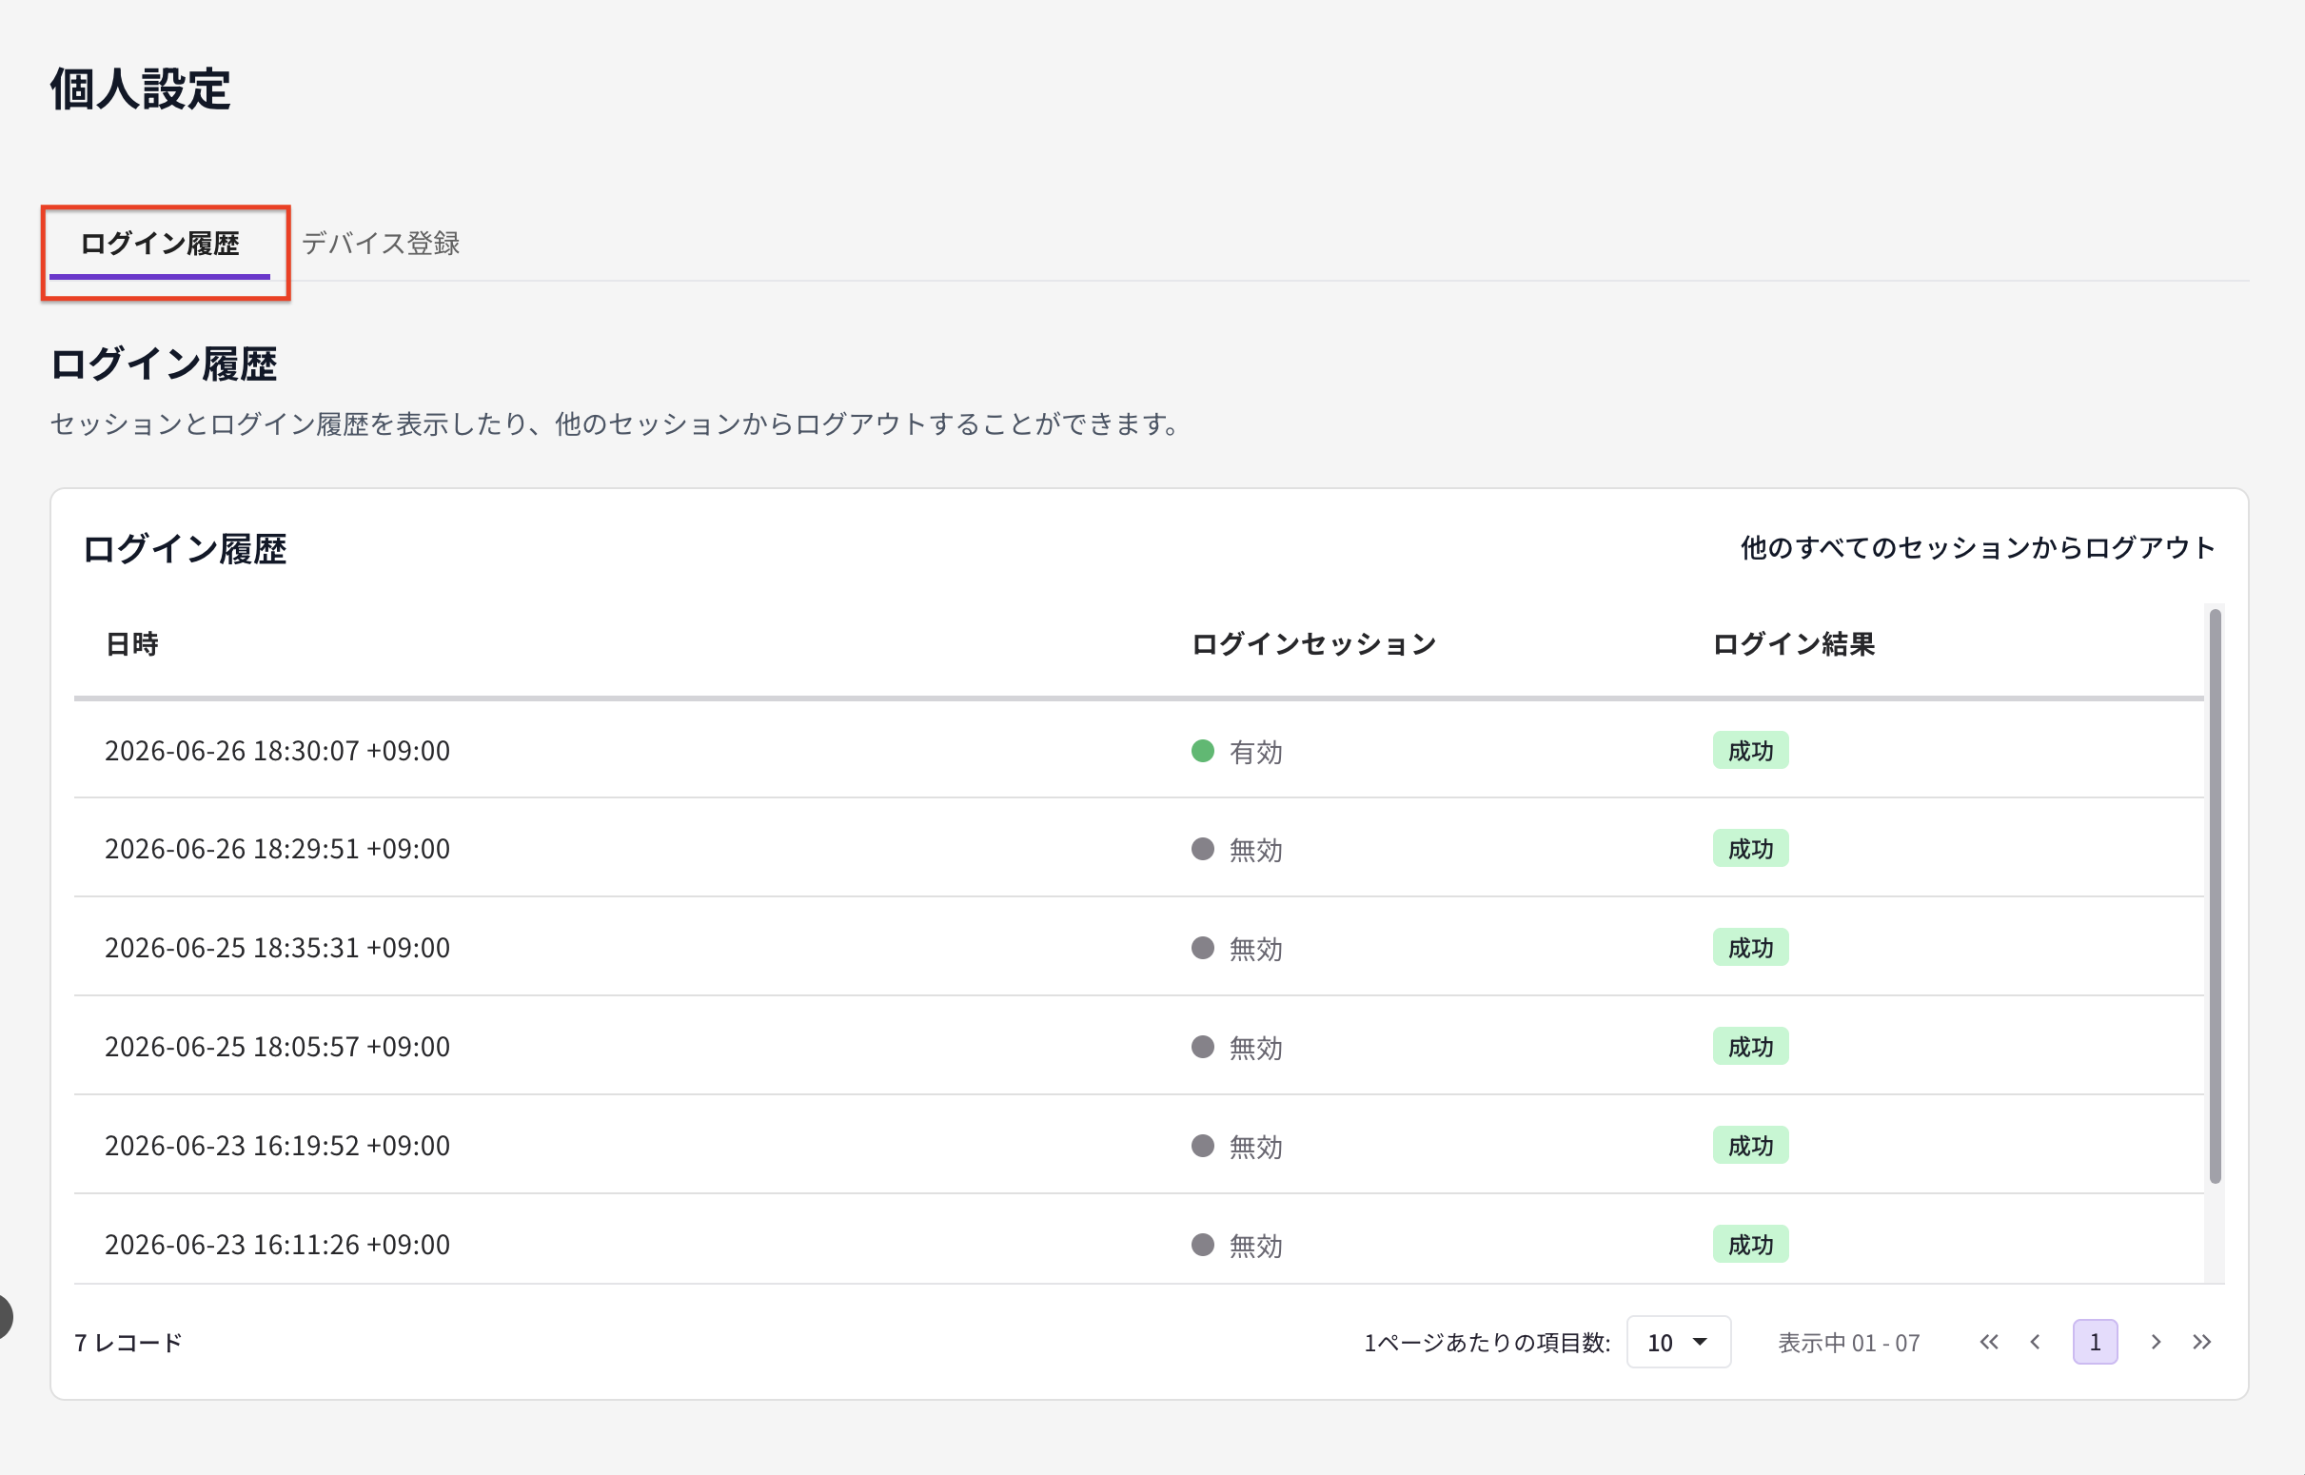Click the 成功 badge on the 18:30:07 row
This screenshot has width=2305, height=1475.
1750,751
